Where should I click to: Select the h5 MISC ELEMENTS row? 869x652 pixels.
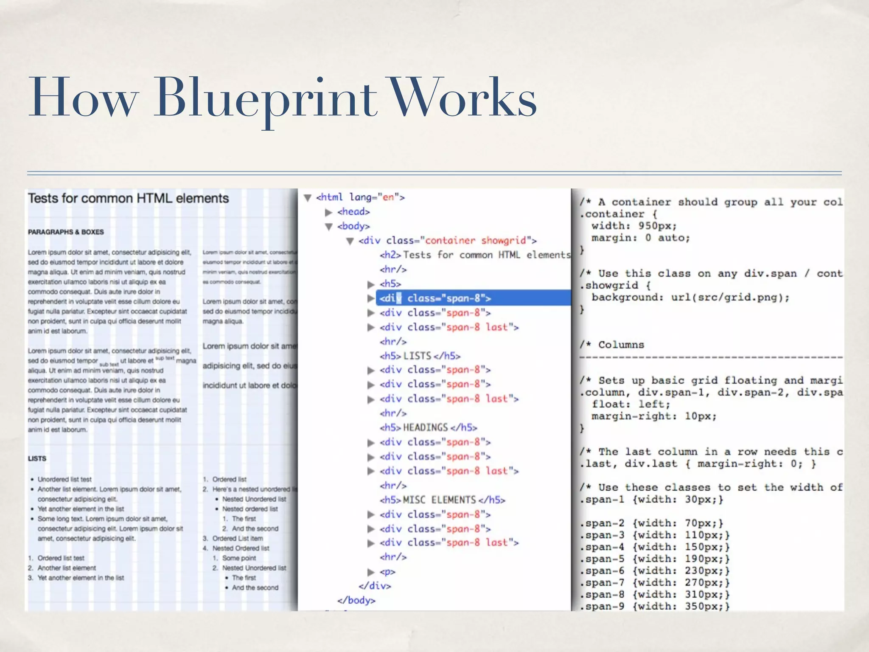tap(443, 500)
